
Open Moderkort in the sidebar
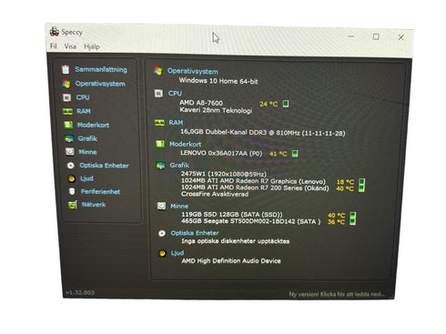pos(93,125)
